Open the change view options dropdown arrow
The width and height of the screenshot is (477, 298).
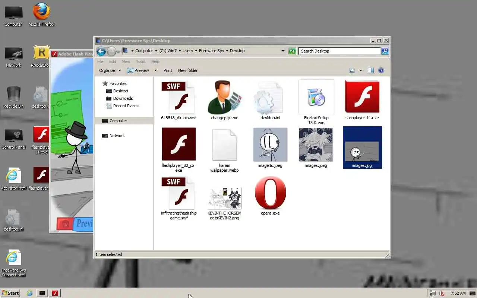361,70
